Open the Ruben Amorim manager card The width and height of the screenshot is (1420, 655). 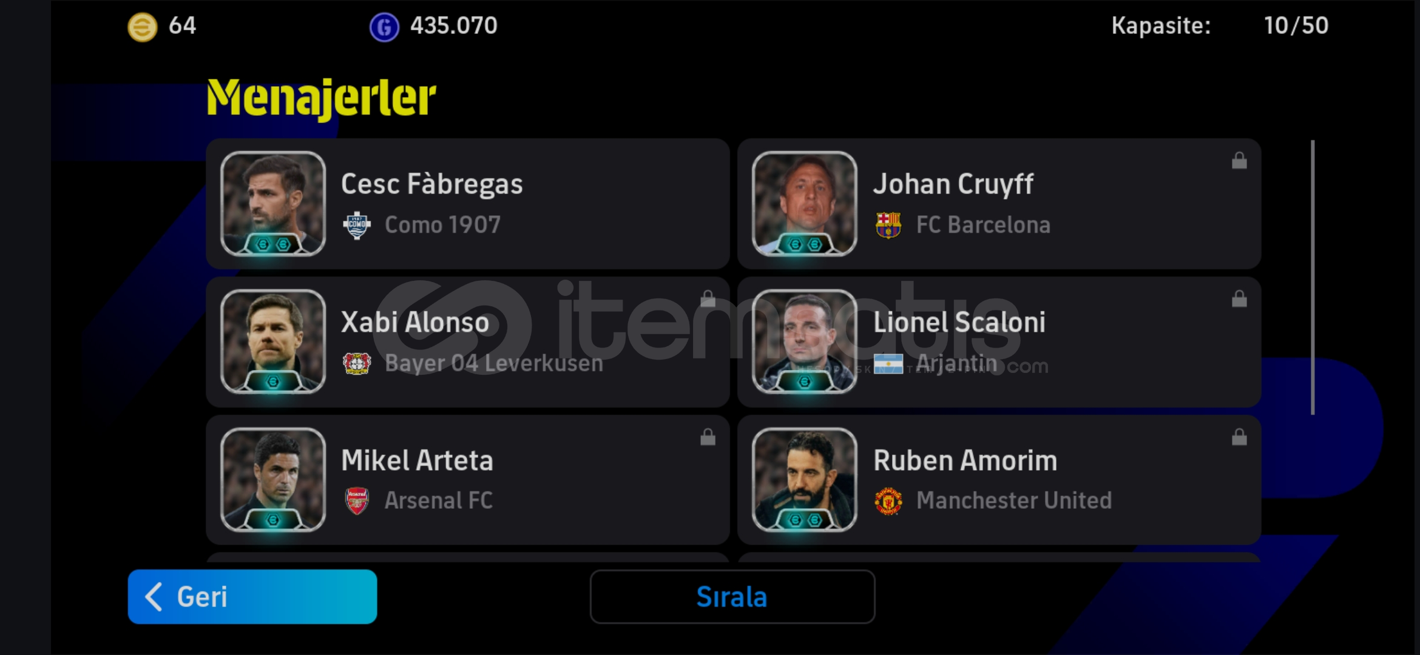click(999, 480)
